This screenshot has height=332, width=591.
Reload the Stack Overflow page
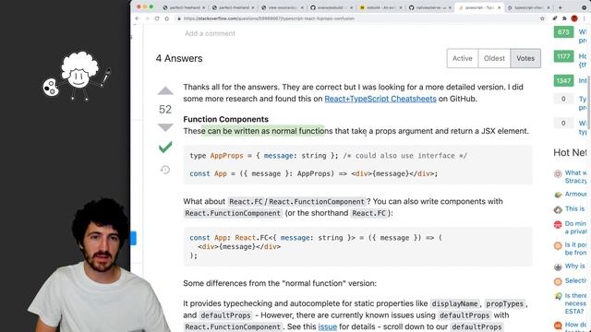click(157, 18)
